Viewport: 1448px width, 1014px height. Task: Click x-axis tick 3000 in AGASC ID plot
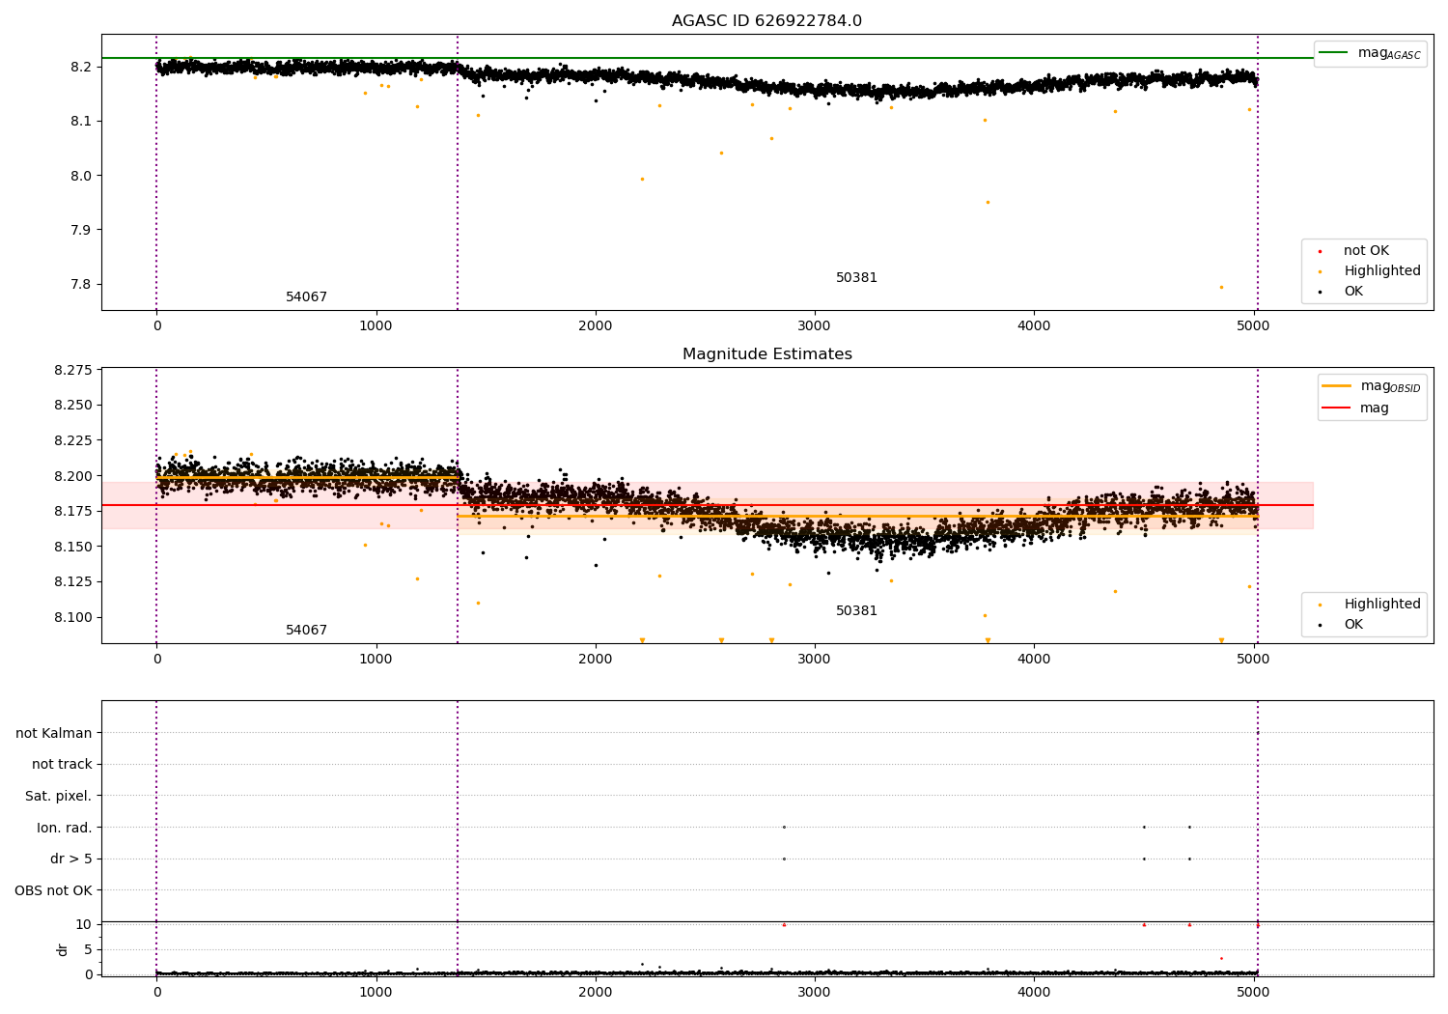[815, 326]
